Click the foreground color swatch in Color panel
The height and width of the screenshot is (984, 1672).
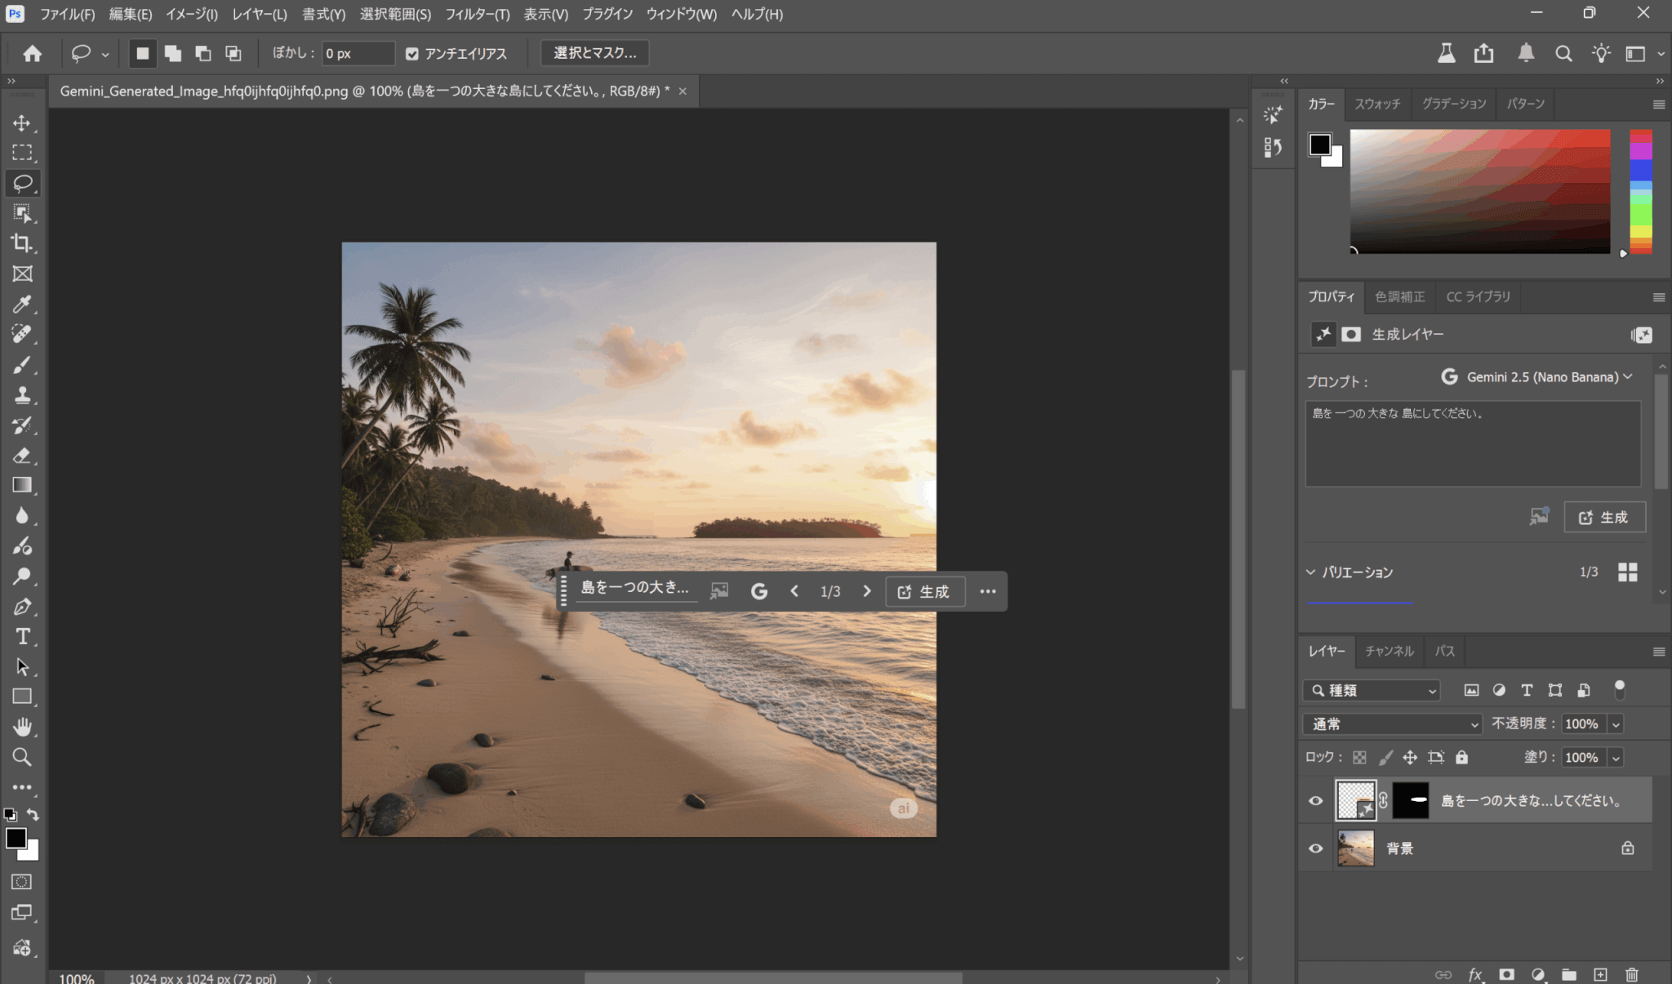click(x=1319, y=145)
